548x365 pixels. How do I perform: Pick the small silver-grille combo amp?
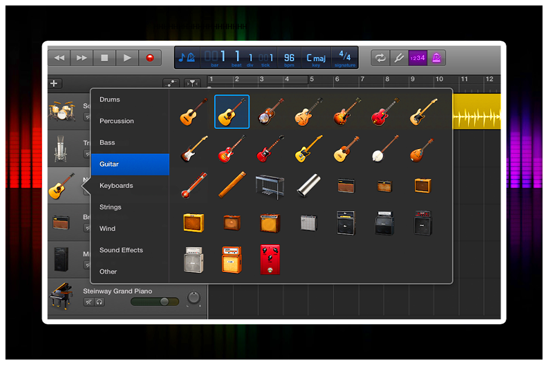309,223
